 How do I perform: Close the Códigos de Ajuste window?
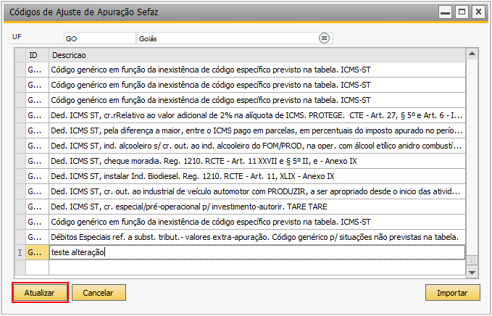(x=478, y=12)
